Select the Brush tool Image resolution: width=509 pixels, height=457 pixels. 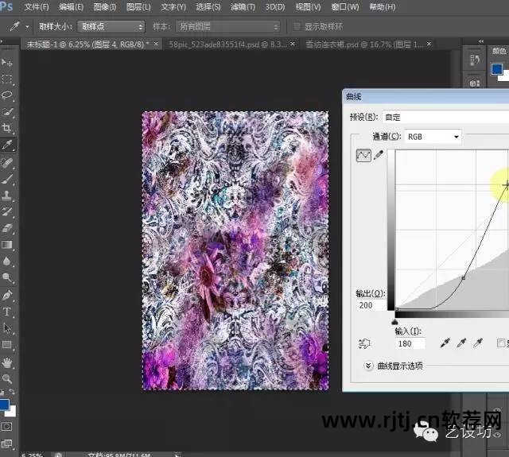7,179
